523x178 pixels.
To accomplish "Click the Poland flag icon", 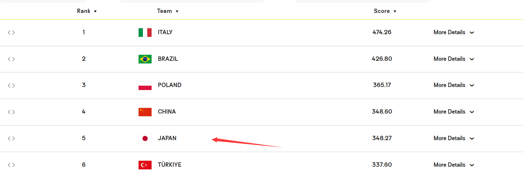I will (x=145, y=85).
